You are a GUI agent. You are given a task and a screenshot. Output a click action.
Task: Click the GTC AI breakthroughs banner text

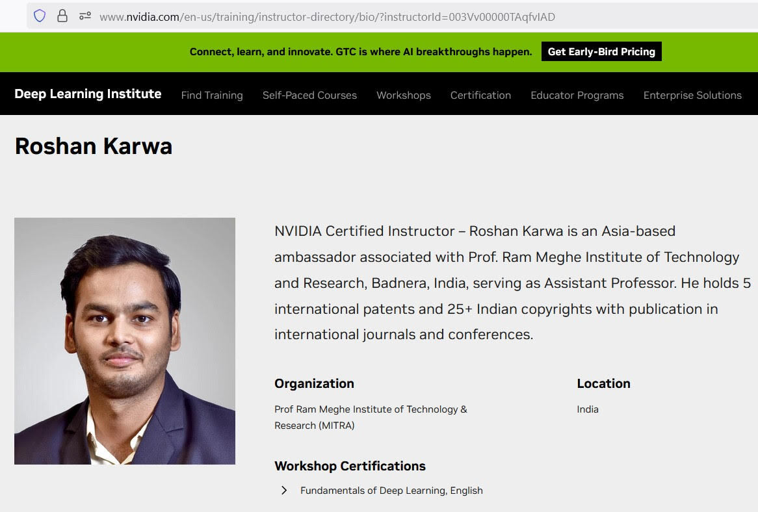[x=361, y=52]
